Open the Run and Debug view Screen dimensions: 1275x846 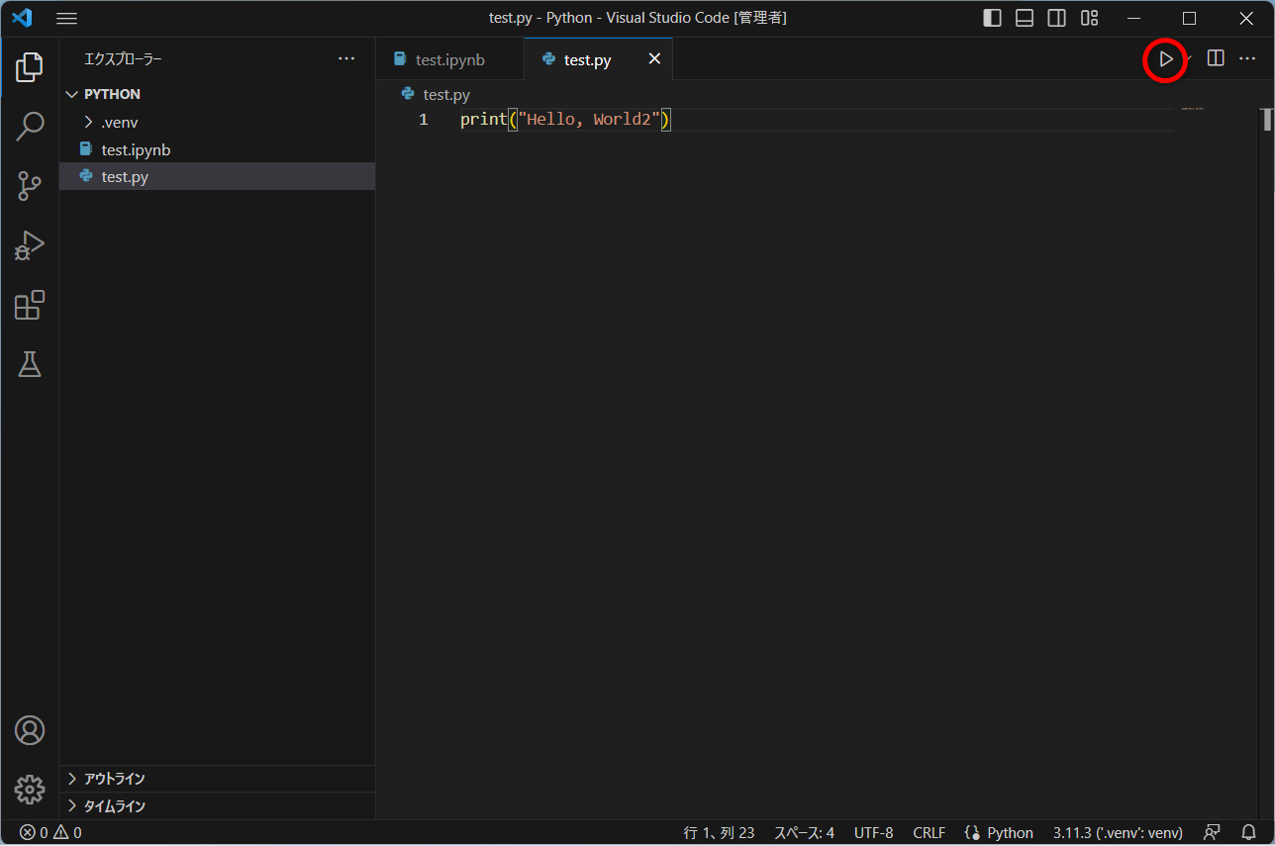pos(30,245)
